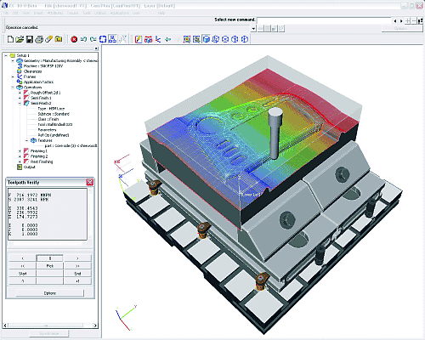Click the yellow folder icon after the eraser
The width and height of the screenshot is (425, 340).
tap(59, 39)
